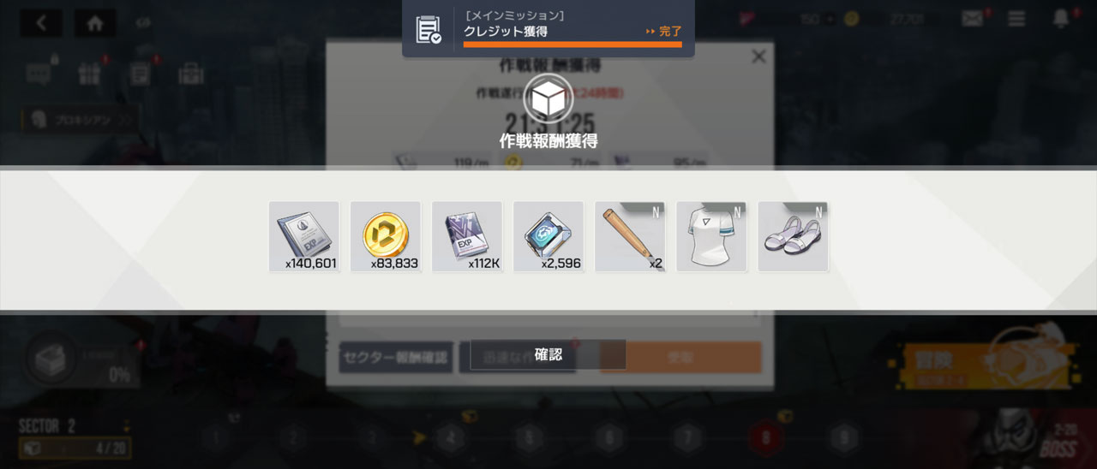
Task: Open the home screen icon
Action: coord(95,22)
